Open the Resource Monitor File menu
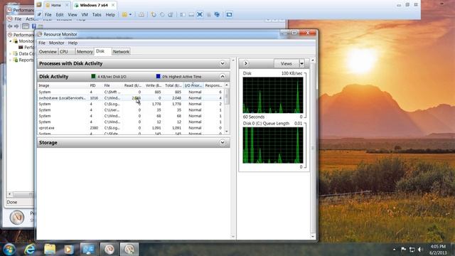 coord(42,43)
